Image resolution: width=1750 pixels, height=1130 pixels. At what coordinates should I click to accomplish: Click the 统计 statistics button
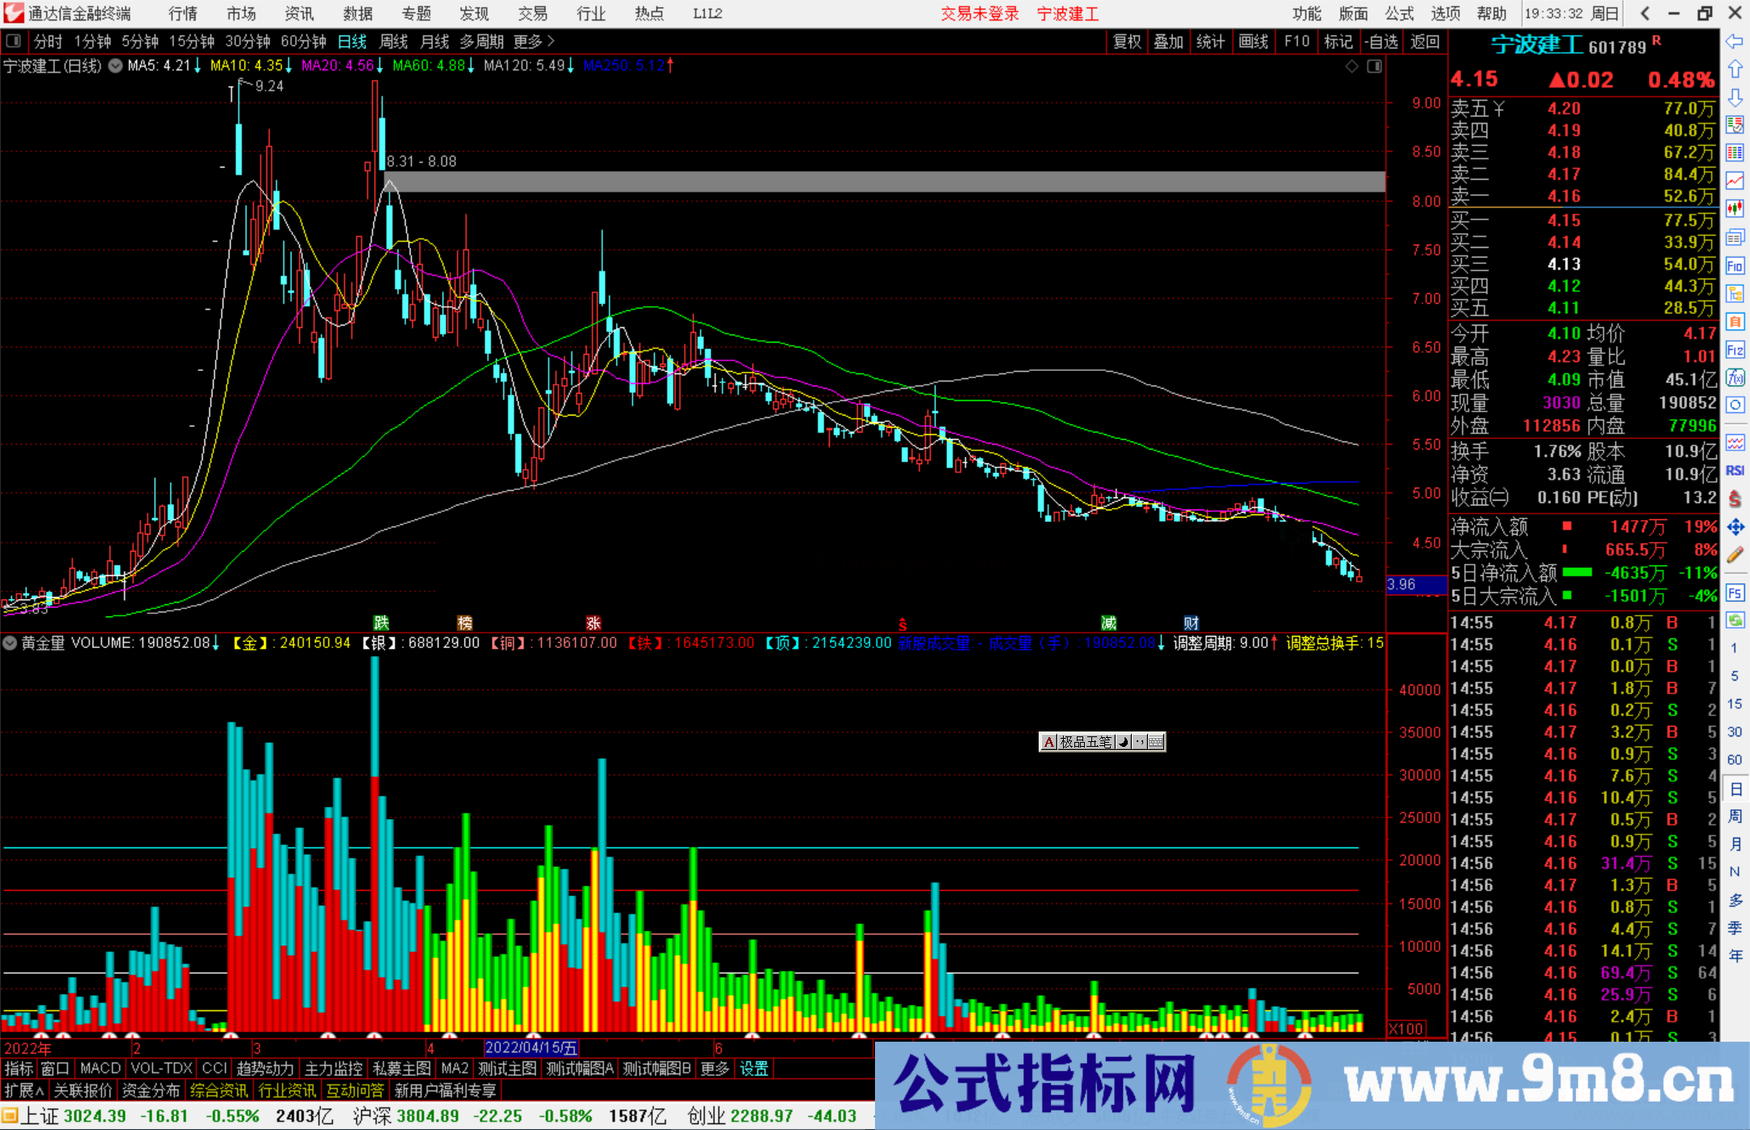coord(1210,41)
